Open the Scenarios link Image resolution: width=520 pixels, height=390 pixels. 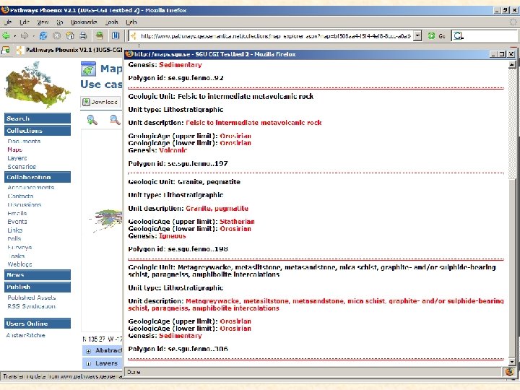[22, 167]
